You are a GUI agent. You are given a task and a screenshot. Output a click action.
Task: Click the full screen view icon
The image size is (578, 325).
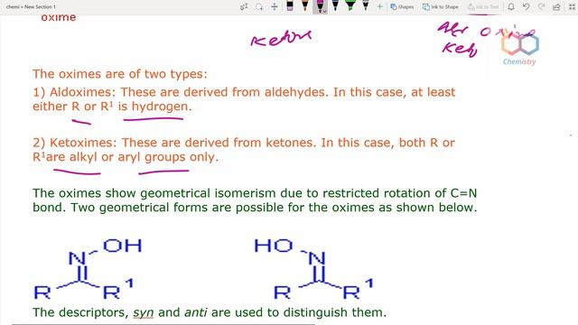(572, 6)
